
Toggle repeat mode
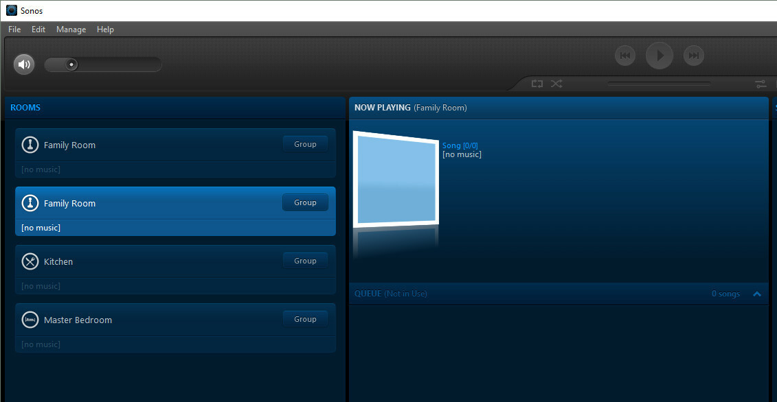537,84
